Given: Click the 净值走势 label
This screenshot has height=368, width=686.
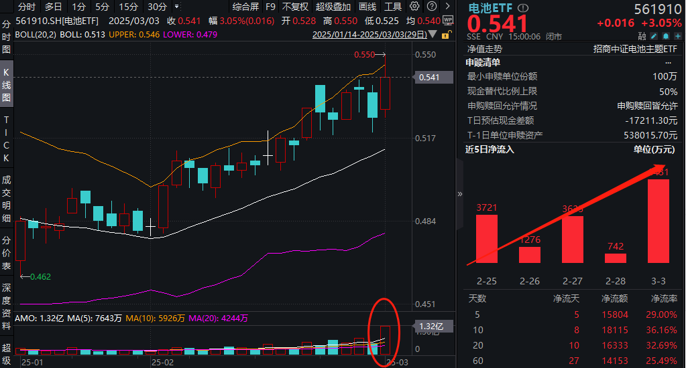Looking at the screenshot, I should click(x=485, y=49).
